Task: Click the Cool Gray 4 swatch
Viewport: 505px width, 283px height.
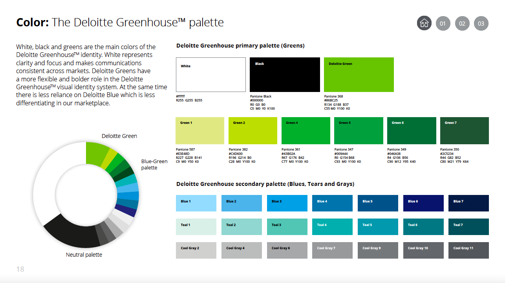Action: coord(242,250)
